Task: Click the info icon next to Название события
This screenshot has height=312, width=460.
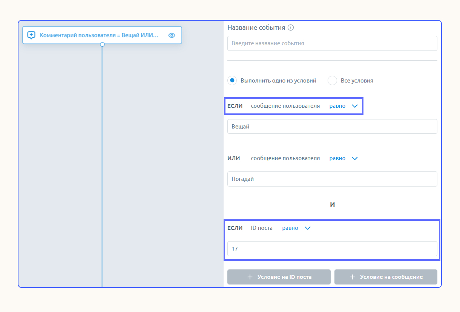Action: point(291,28)
